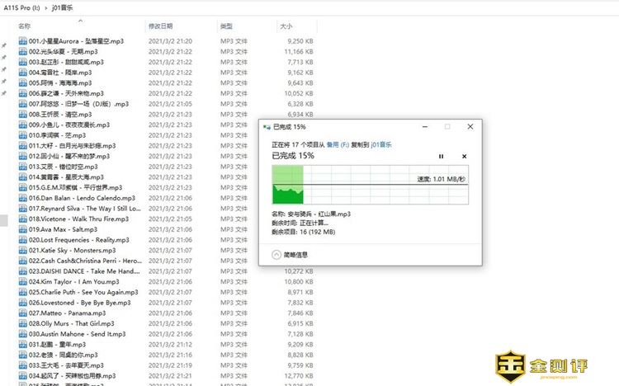Image resolution: width=619 pixels, height=386 pixels.
Task: Select icon of 030.Austin Mahone - Send It.mp3
Action: pos(22,334)
